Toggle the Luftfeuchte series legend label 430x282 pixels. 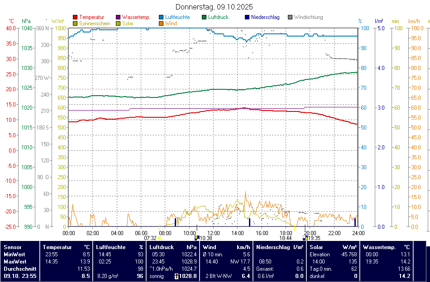tap(177, 17)
